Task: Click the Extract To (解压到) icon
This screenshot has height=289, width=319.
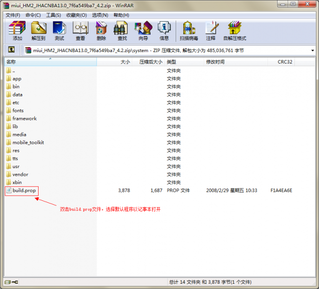Action: [x=39, y=30]
